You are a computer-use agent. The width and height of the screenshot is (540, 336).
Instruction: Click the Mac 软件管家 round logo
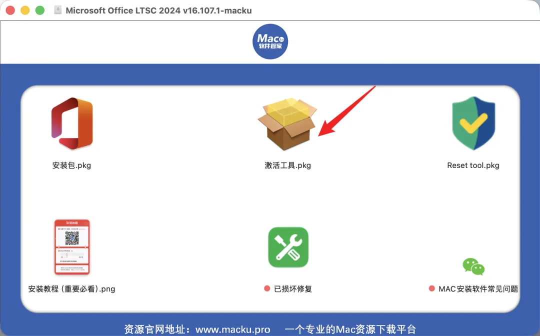pos(270,41)
